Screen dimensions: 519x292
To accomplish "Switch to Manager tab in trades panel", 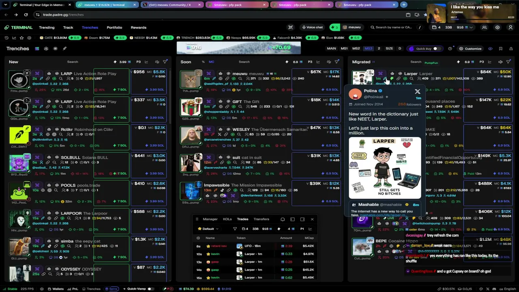I will point(210,219).
